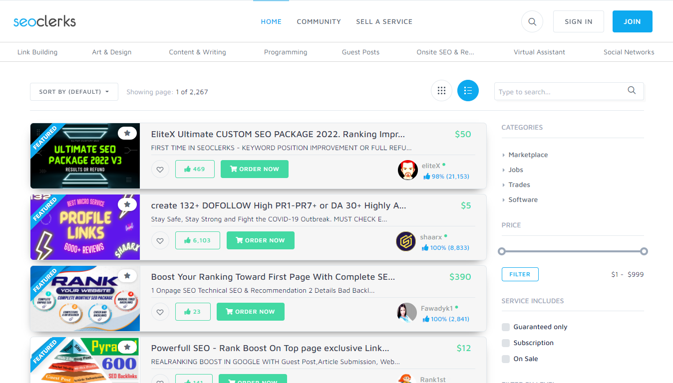
Task: Select Programming category tab
Action: coord(286,52)
